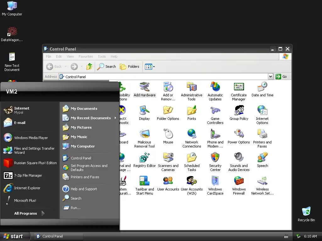Launch Windows Media Player from Start menu
Image resolution: width=322 pixels, height=241 pixels.
[x=31, y=138]
